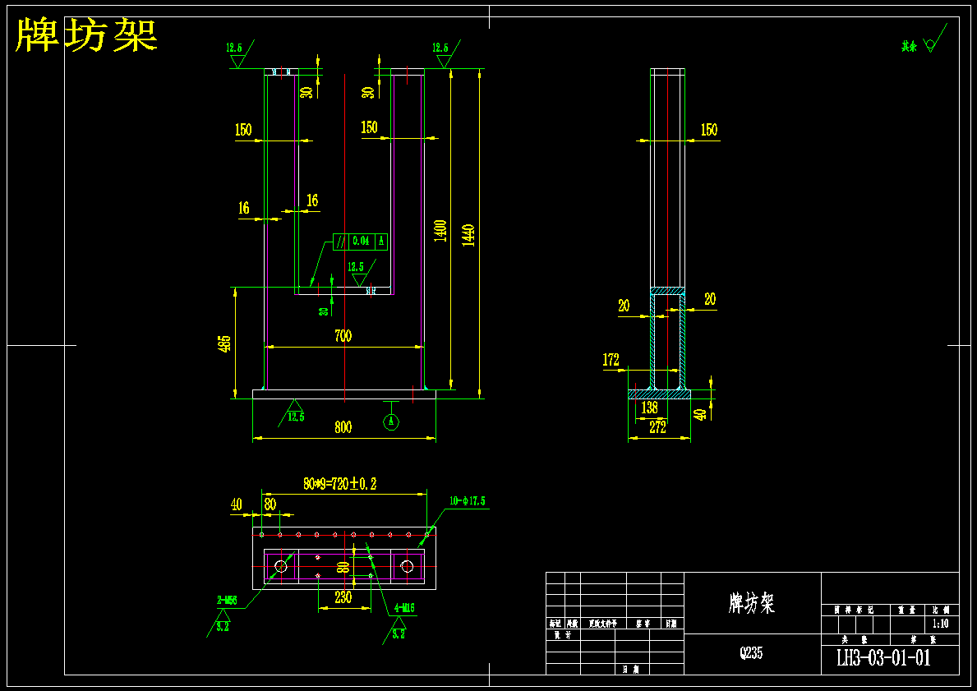This screenshot has width=977, height=691.
Task: Click the 485 vertical dimension
Action: (x=226, y=343)
